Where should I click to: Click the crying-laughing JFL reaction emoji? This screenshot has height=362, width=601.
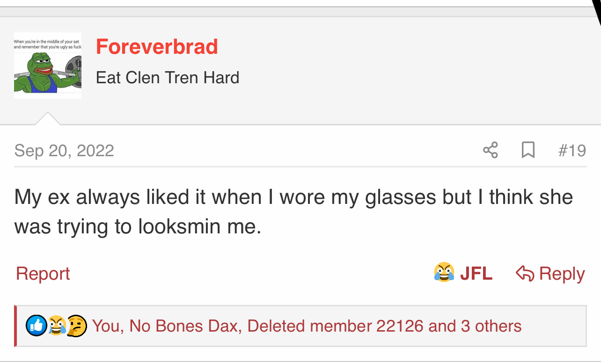click(444, 273)
